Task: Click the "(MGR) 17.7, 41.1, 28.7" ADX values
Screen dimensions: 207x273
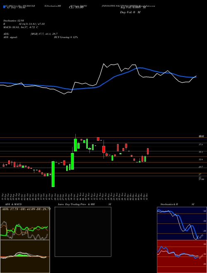Action: [x=44, y=34]
